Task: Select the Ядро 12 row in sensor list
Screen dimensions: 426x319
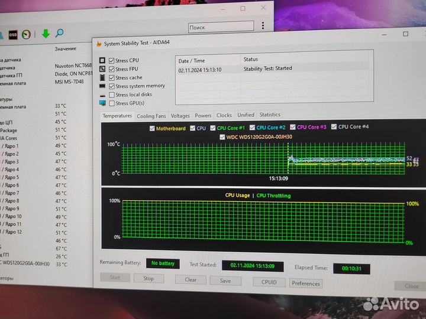Action: point(34,232)
